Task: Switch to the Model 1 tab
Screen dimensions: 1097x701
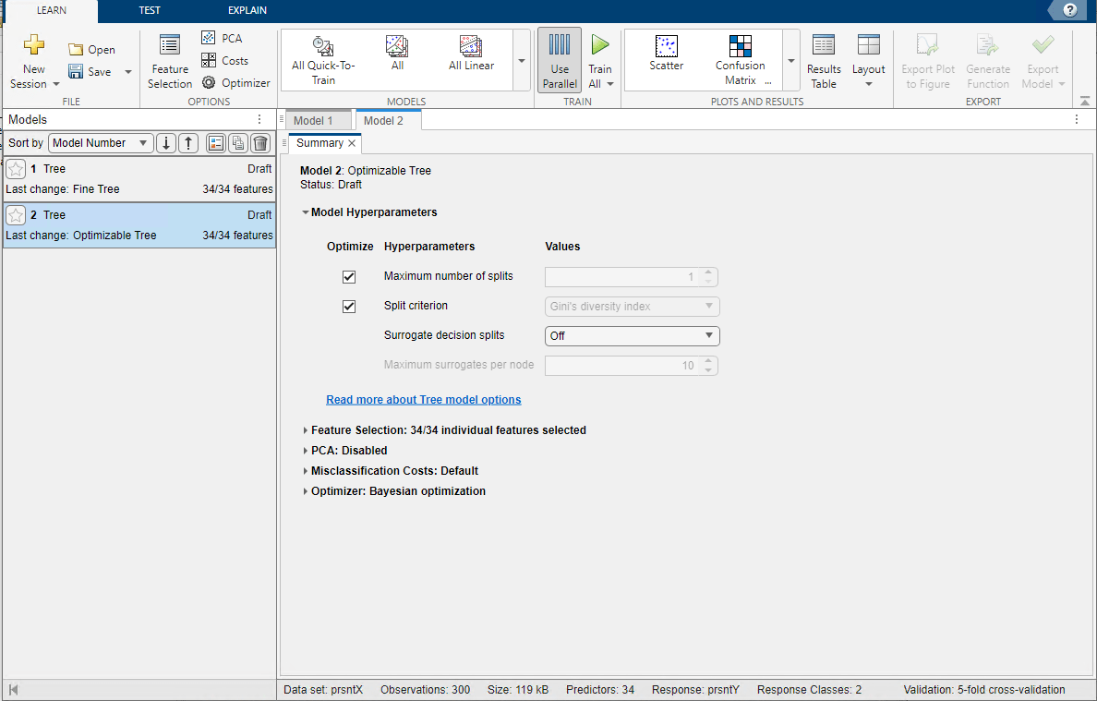Action: click(313, 121)
